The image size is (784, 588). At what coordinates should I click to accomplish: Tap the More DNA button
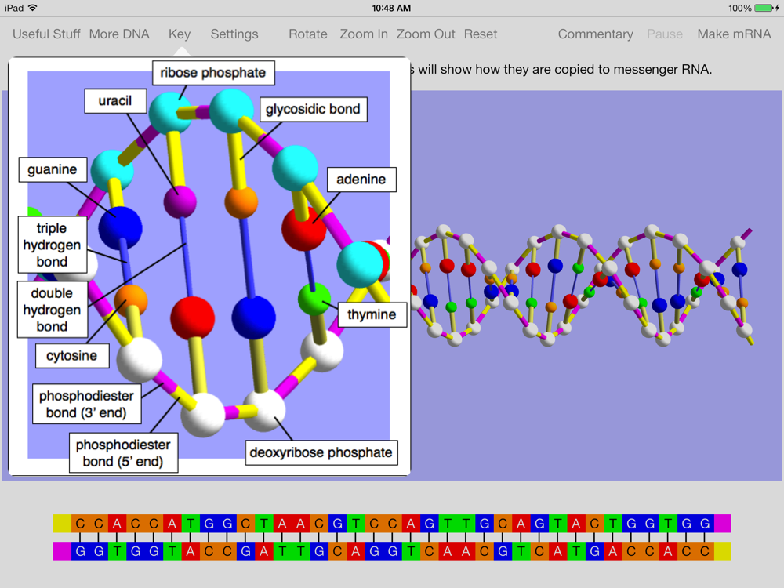[x=119, y=34]
